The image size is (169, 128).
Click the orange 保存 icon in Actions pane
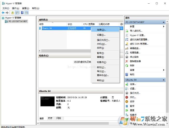[x=127, y=102]
